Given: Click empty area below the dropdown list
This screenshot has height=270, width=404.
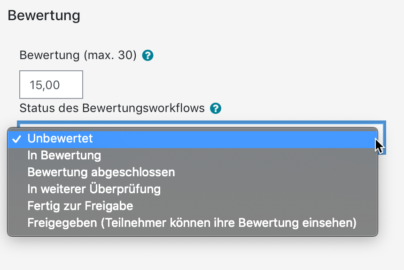Looking at the screenshot, I should (x=188, y=253).
